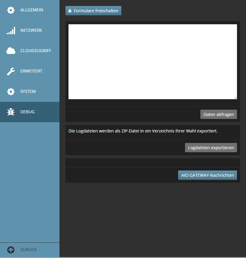This screenshot has height=258, width=246.
Task: Open the SYSTEM text label in sidebar
Action: pyautogui.click(x=28, y=92)
